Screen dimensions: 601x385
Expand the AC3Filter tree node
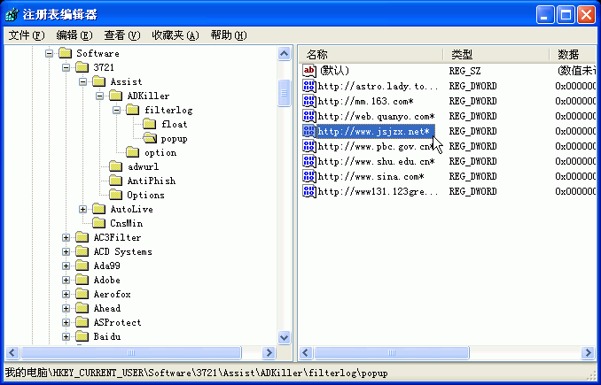(x=66, y=237)
